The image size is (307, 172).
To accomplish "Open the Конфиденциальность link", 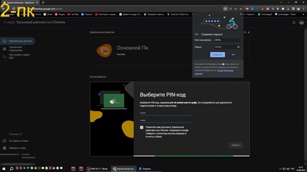I will [x=10, y=154].
